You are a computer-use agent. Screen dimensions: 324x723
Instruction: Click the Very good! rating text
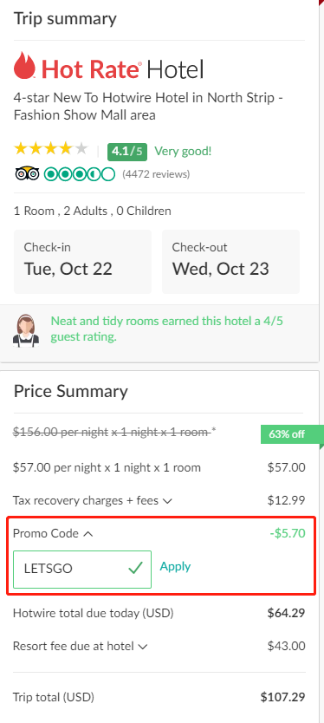pos(183,151)
